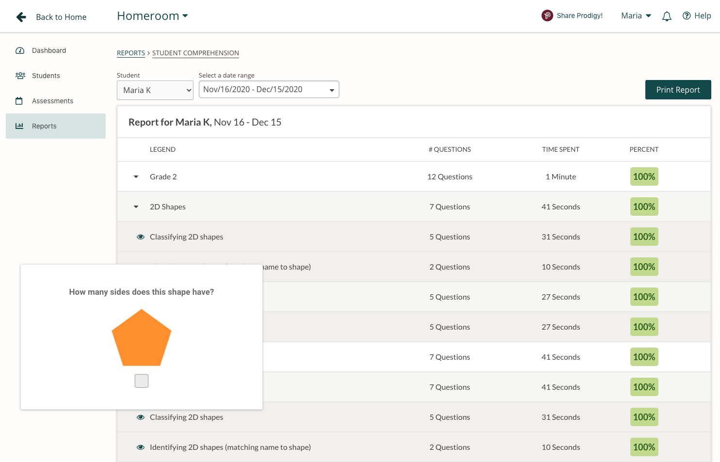The width and height of the screenshot is (720, 462).
Task: Collapse the Grade 2 report row
Action: (x=135, y=176)
